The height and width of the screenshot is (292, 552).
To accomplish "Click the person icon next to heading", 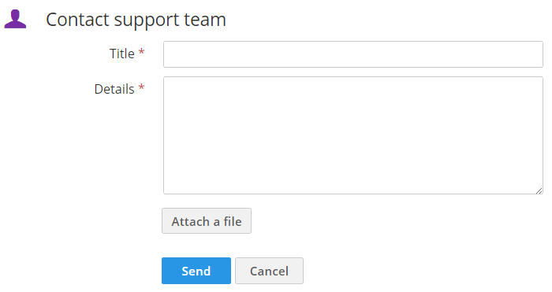I will click(x=15, y=19).
